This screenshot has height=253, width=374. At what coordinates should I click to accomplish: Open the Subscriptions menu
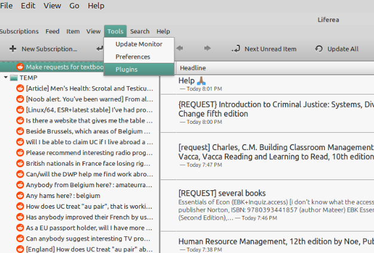(19, 31)
